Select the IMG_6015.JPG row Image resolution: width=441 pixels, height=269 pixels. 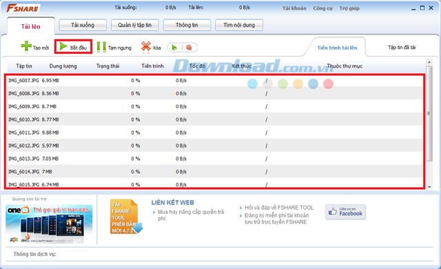tap(214, 183)
